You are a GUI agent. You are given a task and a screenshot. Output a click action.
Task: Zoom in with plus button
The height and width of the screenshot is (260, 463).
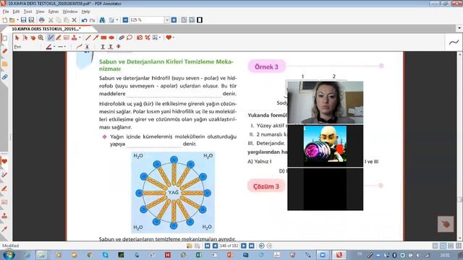point(174,20)
